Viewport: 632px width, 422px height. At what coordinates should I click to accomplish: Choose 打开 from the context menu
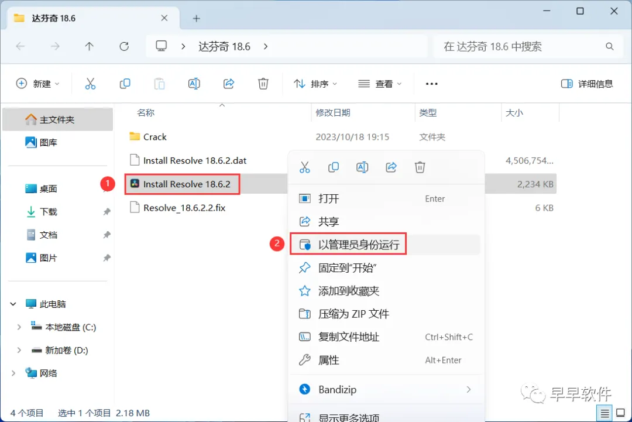[386, 198]
